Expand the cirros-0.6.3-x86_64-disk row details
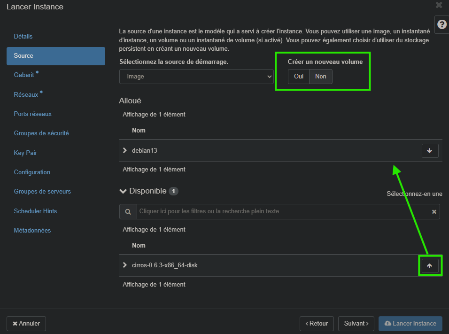The width and height of the screenshot is (449, 334). [x=125, y=265]
